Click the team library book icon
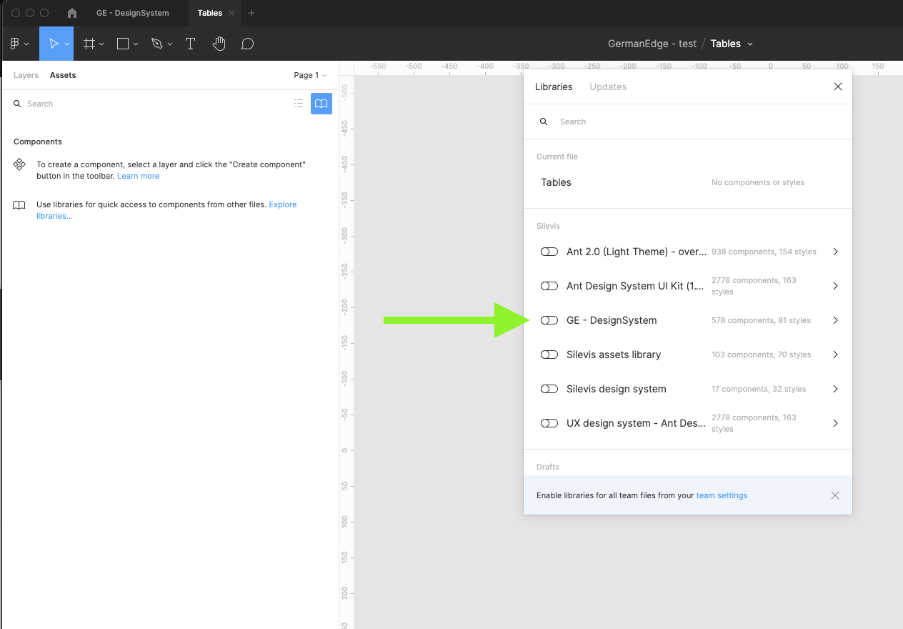Screen dimensions: 903x629 pos(321,104)
